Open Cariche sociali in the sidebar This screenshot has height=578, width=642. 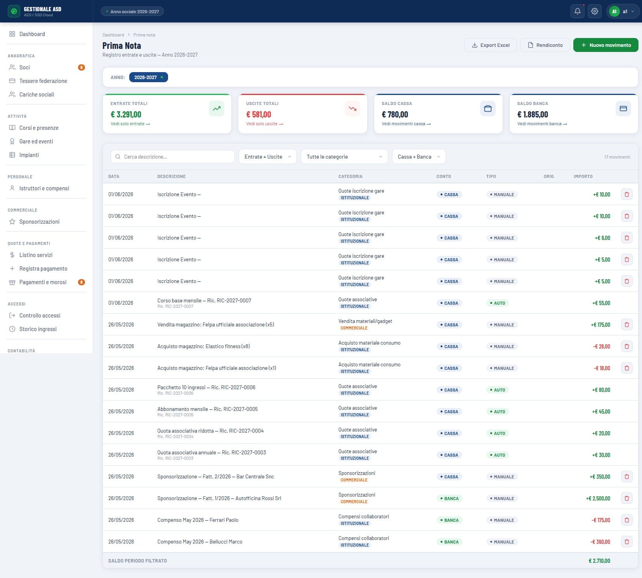[x=47, y=94]
